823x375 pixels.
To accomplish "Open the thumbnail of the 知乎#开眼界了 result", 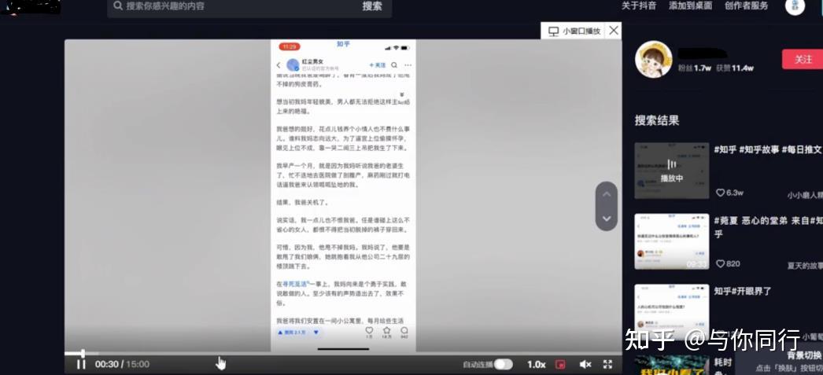I will click(x=671, y=312).
